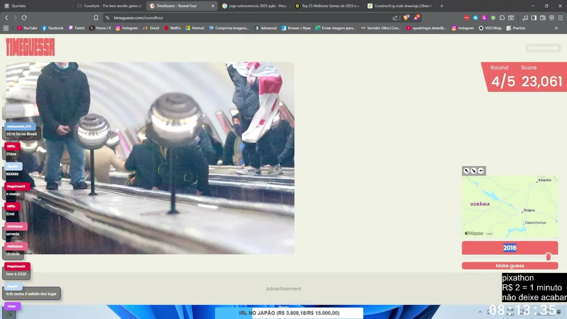Open the Brave Shields lion icon
The image size is (567, 319).
407,18
